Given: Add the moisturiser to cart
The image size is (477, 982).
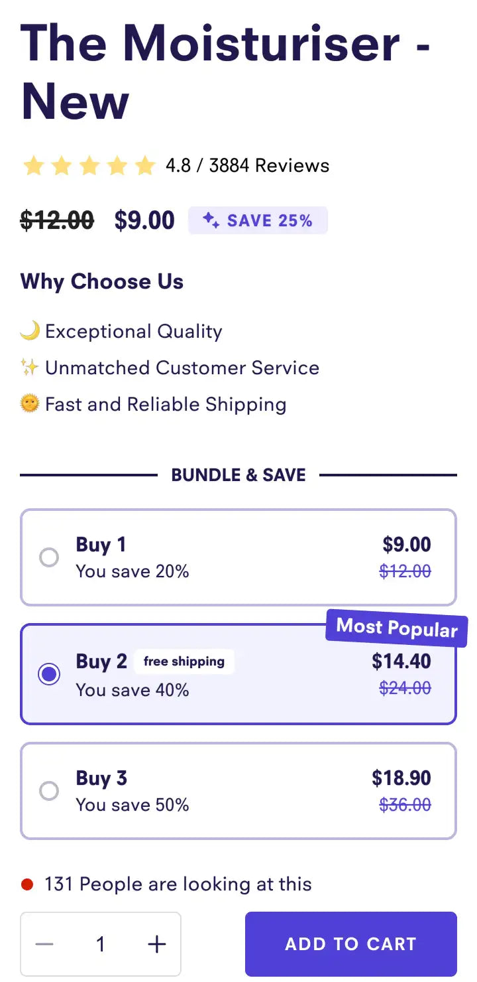Looking at the screenshot, I should point(350,944).
